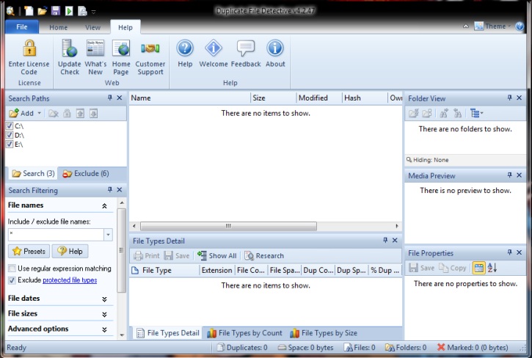Pin the File Types Detail panel

[385, 240]
